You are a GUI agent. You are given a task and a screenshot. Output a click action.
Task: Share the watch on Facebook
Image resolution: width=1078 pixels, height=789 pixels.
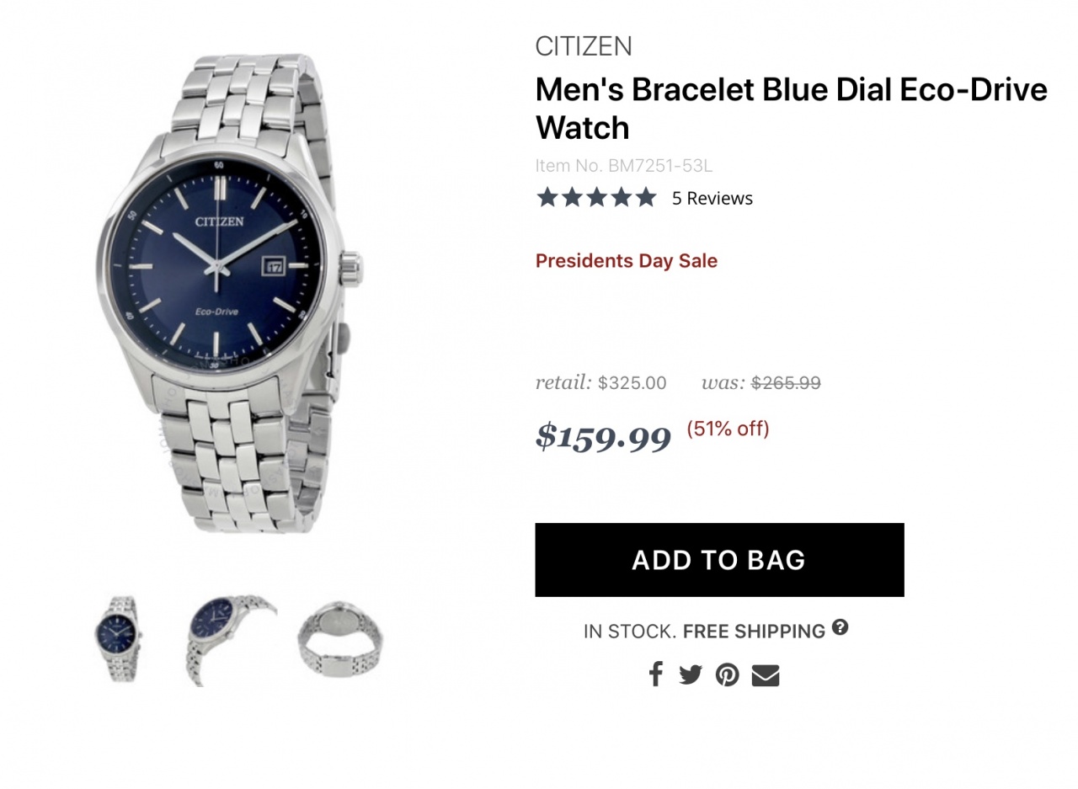tap(655, 674)
